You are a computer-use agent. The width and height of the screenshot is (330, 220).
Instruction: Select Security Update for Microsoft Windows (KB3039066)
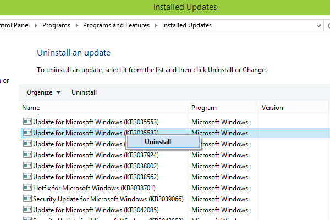tap(108, 199)
